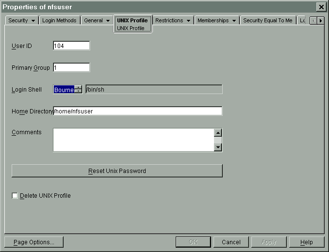The width and height of the screenshot is (329, 252).
Task: Expand the General tab dropdown arrow
Action: (x=108, y=21)
